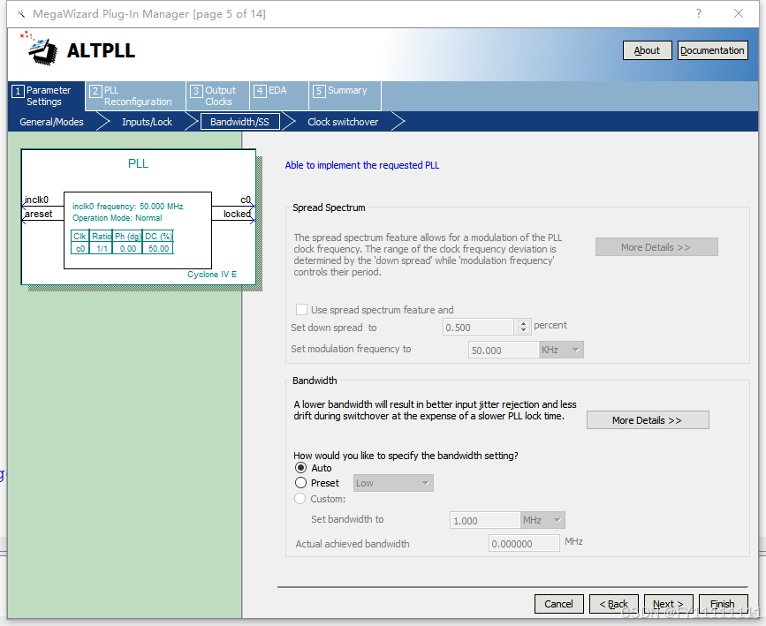Click the Spread Spectrum group heading

pyautogui.click(x=329, y=207)
